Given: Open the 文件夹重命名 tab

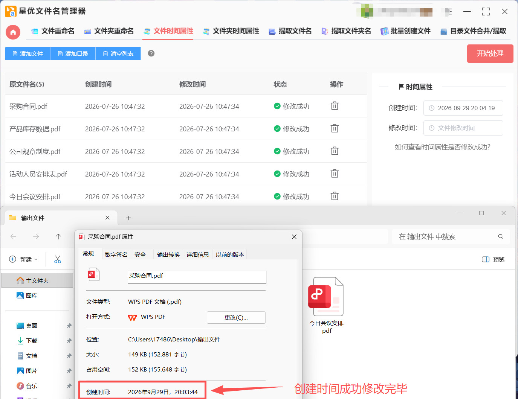Looking at the screenshot, I should tap(109, 31).
